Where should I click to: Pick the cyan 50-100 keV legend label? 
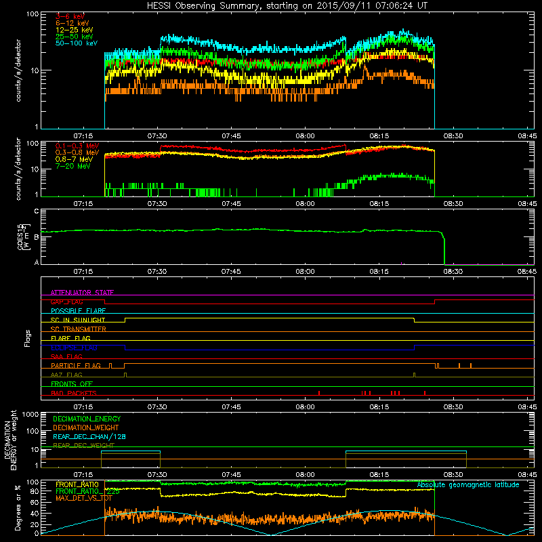(x=77, y=43)
